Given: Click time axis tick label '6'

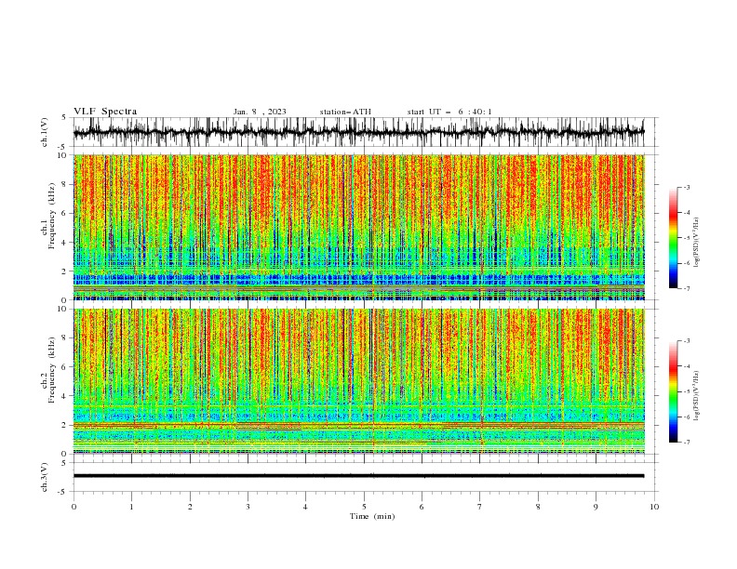Looking at the screenshot, I should 422,507.
